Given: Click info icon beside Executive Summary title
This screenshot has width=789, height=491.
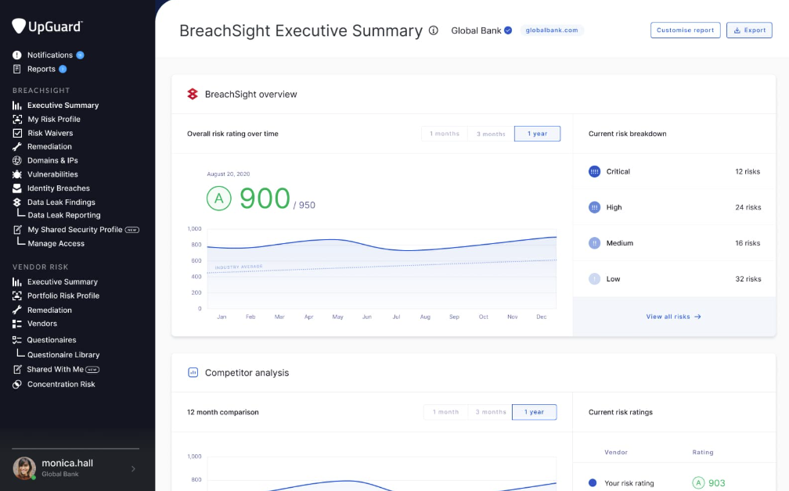Looking at the screenshot, I should (434, 30).
